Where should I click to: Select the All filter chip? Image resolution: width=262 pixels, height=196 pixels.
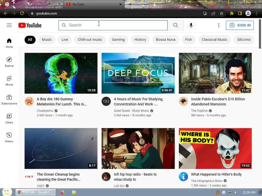click(x=30, y=40)
